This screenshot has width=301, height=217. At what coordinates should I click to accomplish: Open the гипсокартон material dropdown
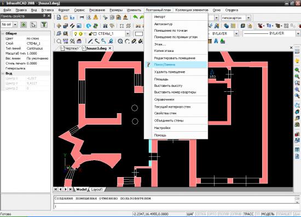pyautogui.click(x=248, y=18)
